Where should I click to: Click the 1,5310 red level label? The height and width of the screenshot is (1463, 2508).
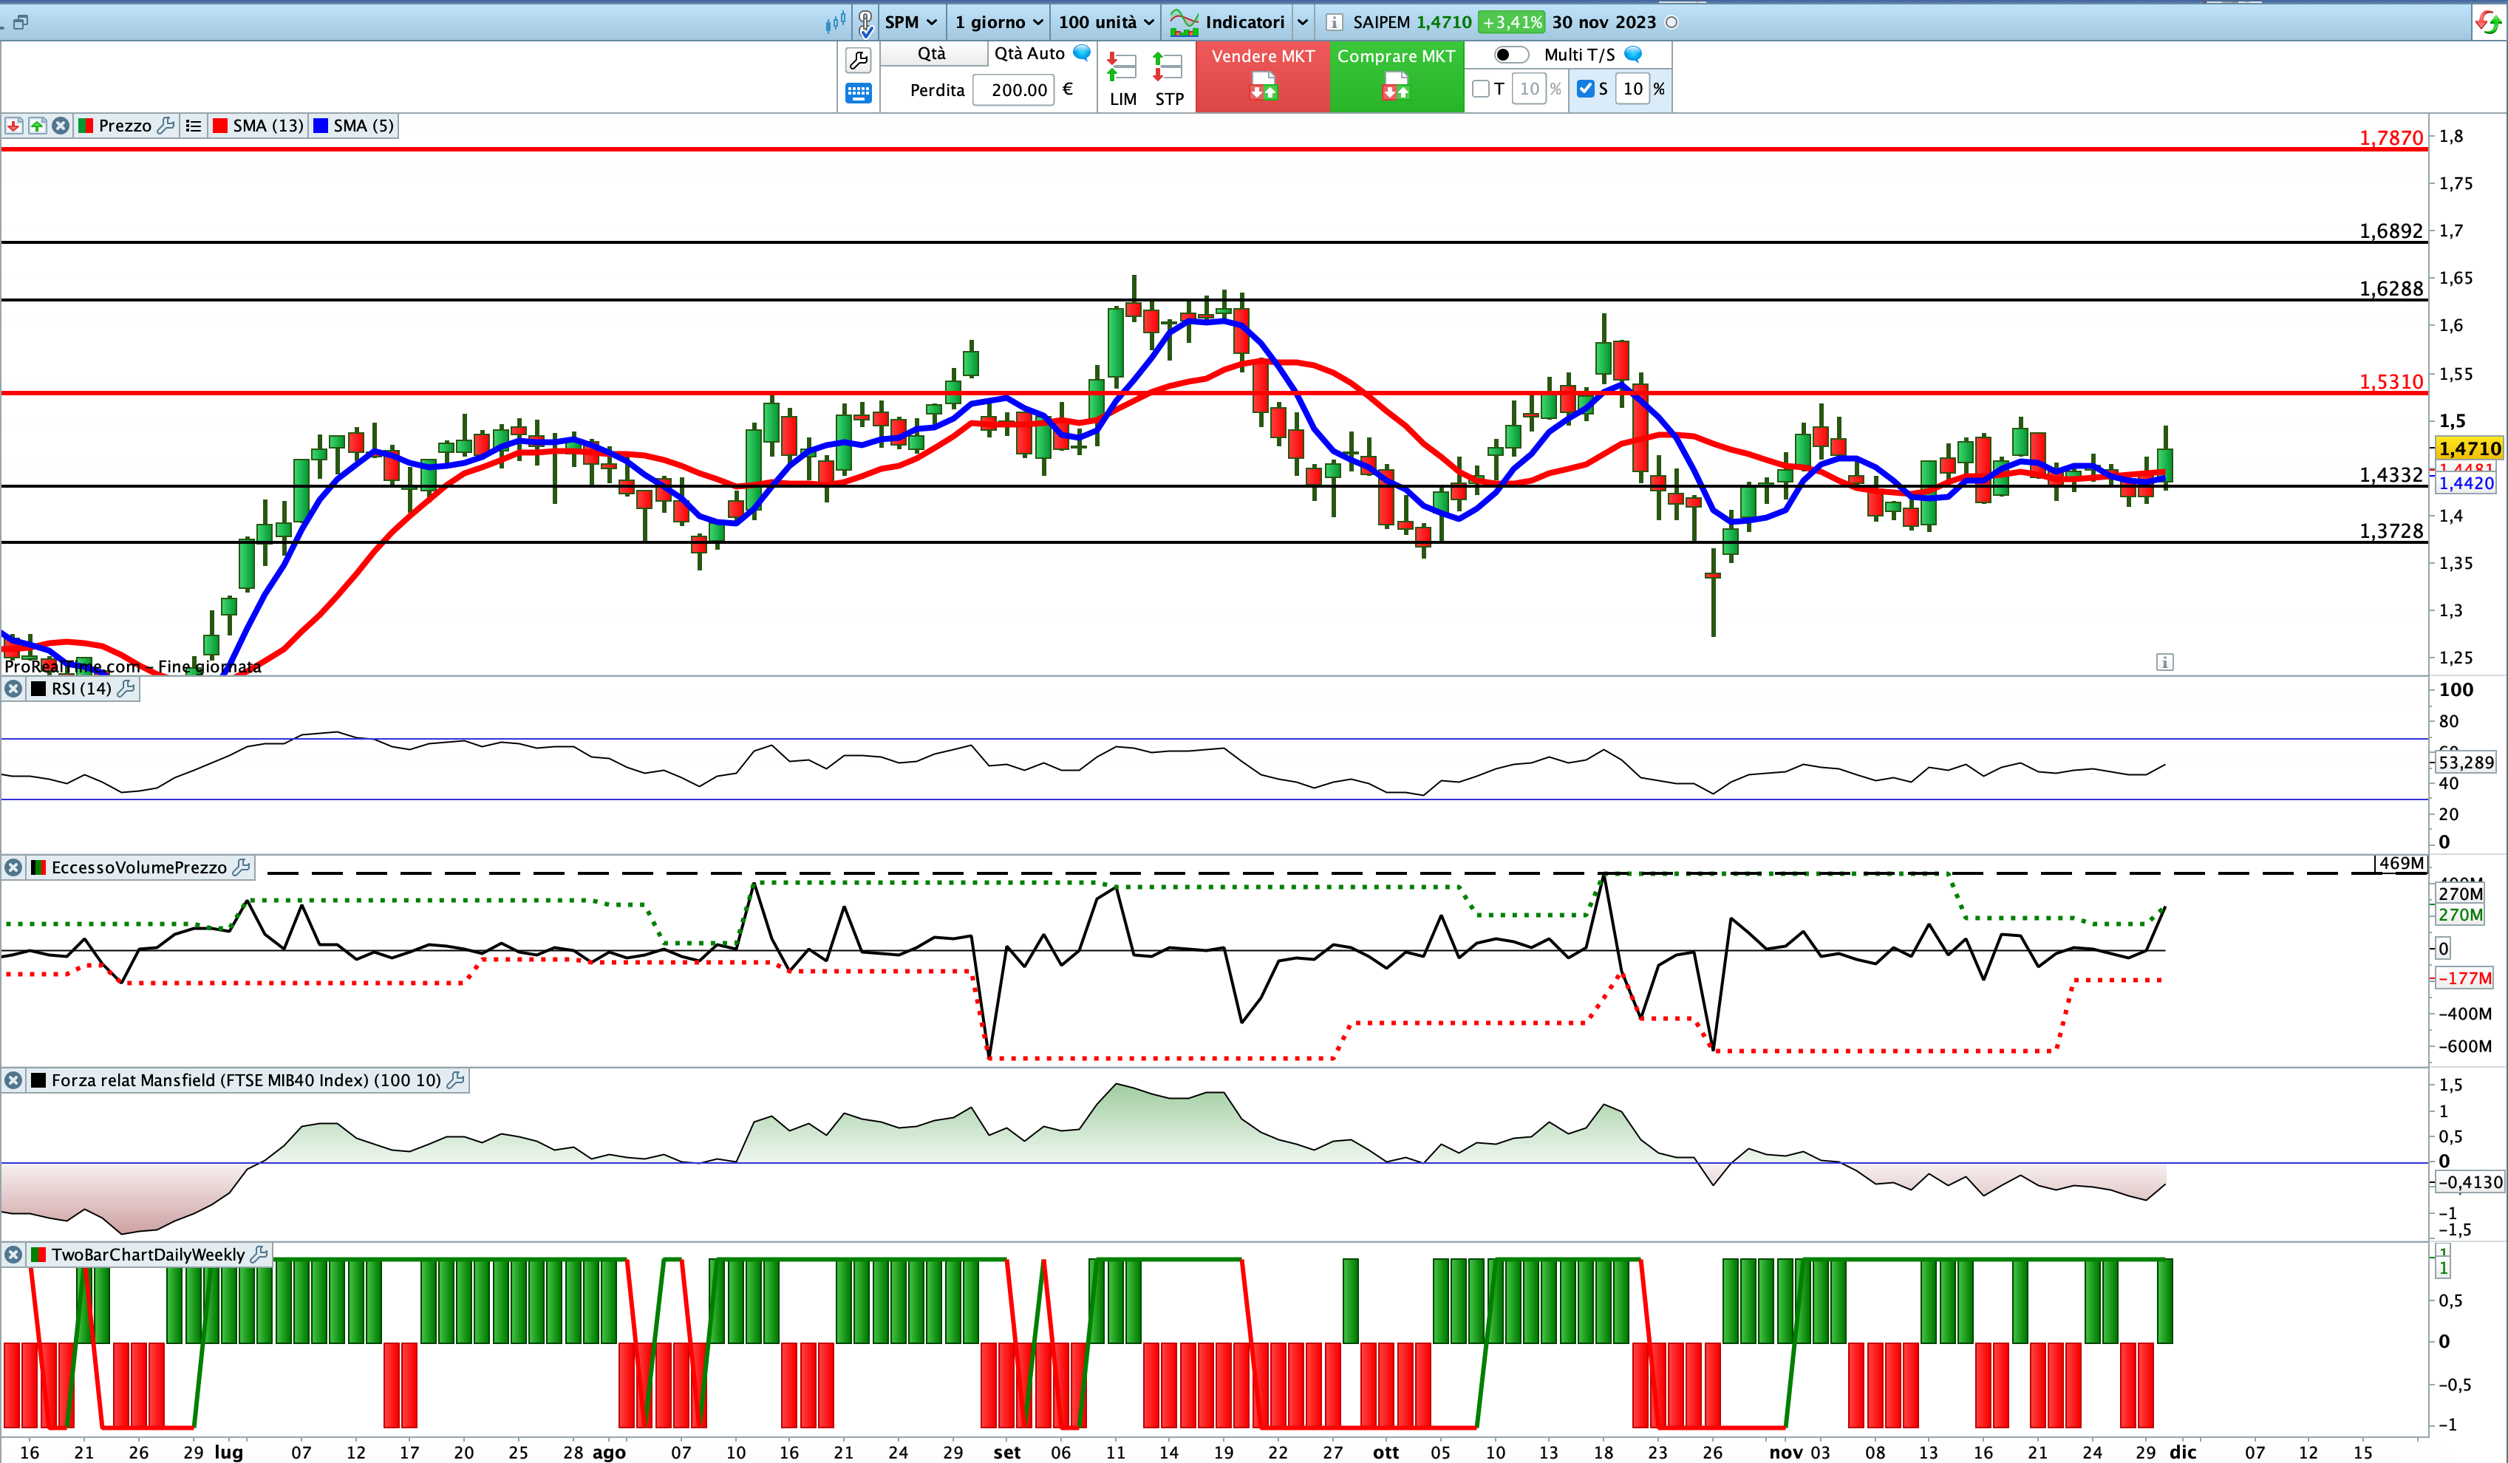pos(2391,382)
